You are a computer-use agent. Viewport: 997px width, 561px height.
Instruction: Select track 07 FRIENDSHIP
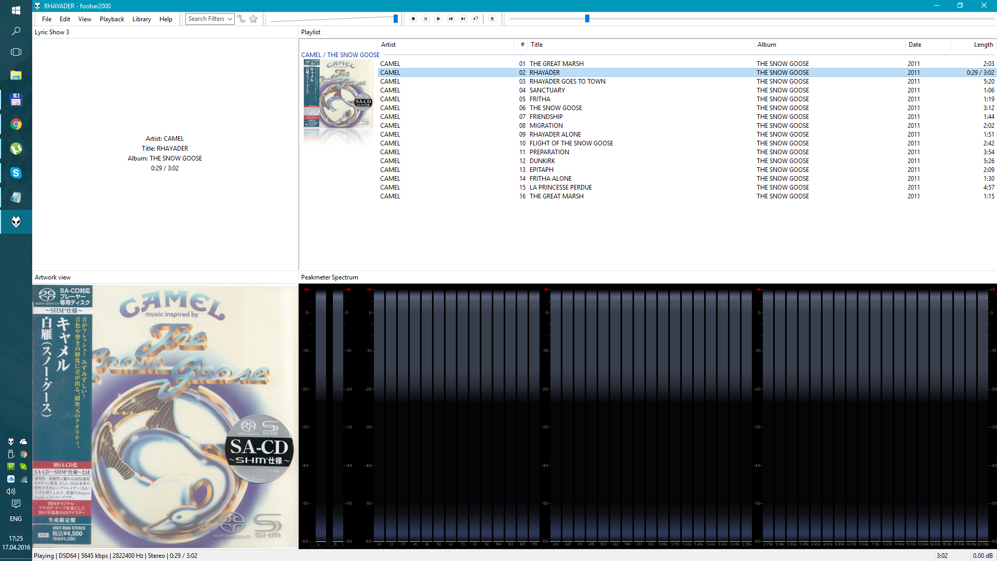686,117
